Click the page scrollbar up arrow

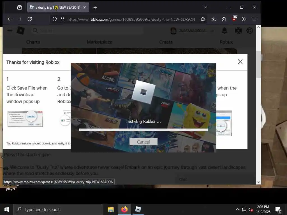point(258,27)
